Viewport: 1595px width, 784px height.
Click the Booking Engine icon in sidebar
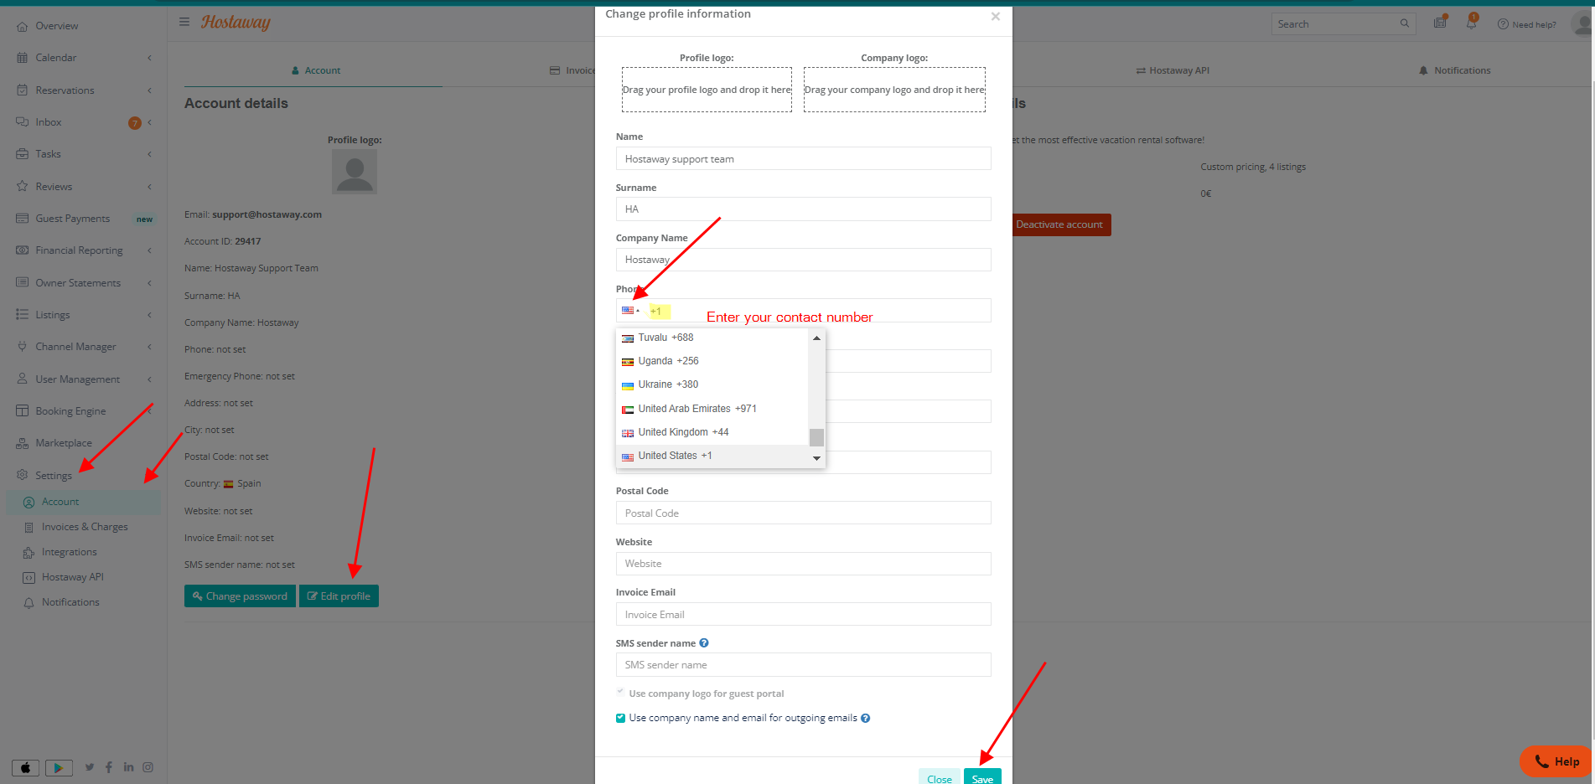coord(22,411)
